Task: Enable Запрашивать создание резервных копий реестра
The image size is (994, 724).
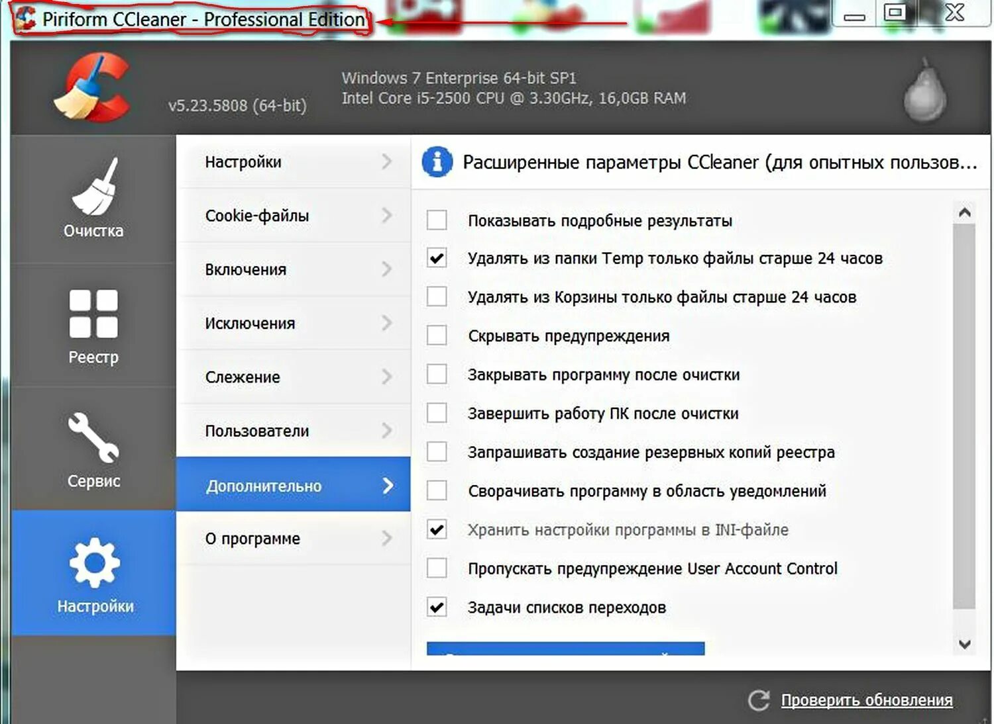Action: click(x=437, y=452)
